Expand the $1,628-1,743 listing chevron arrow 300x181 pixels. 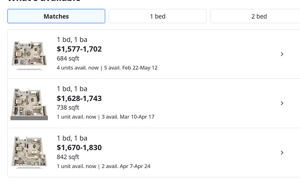[282, 103]
